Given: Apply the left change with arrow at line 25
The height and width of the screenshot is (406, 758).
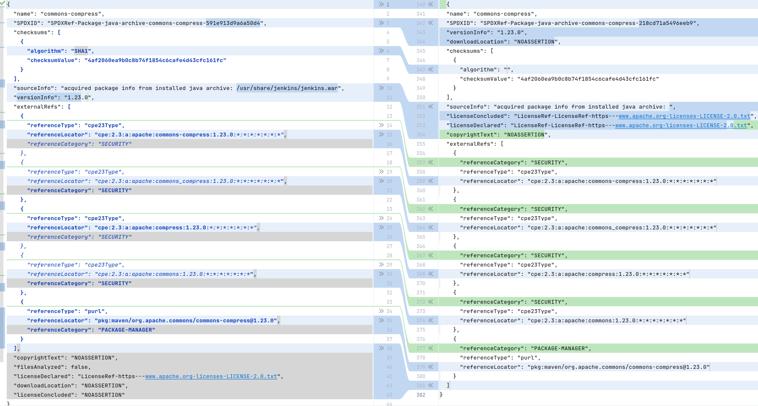Looking at the screenshot, I should tap(381, 227).
